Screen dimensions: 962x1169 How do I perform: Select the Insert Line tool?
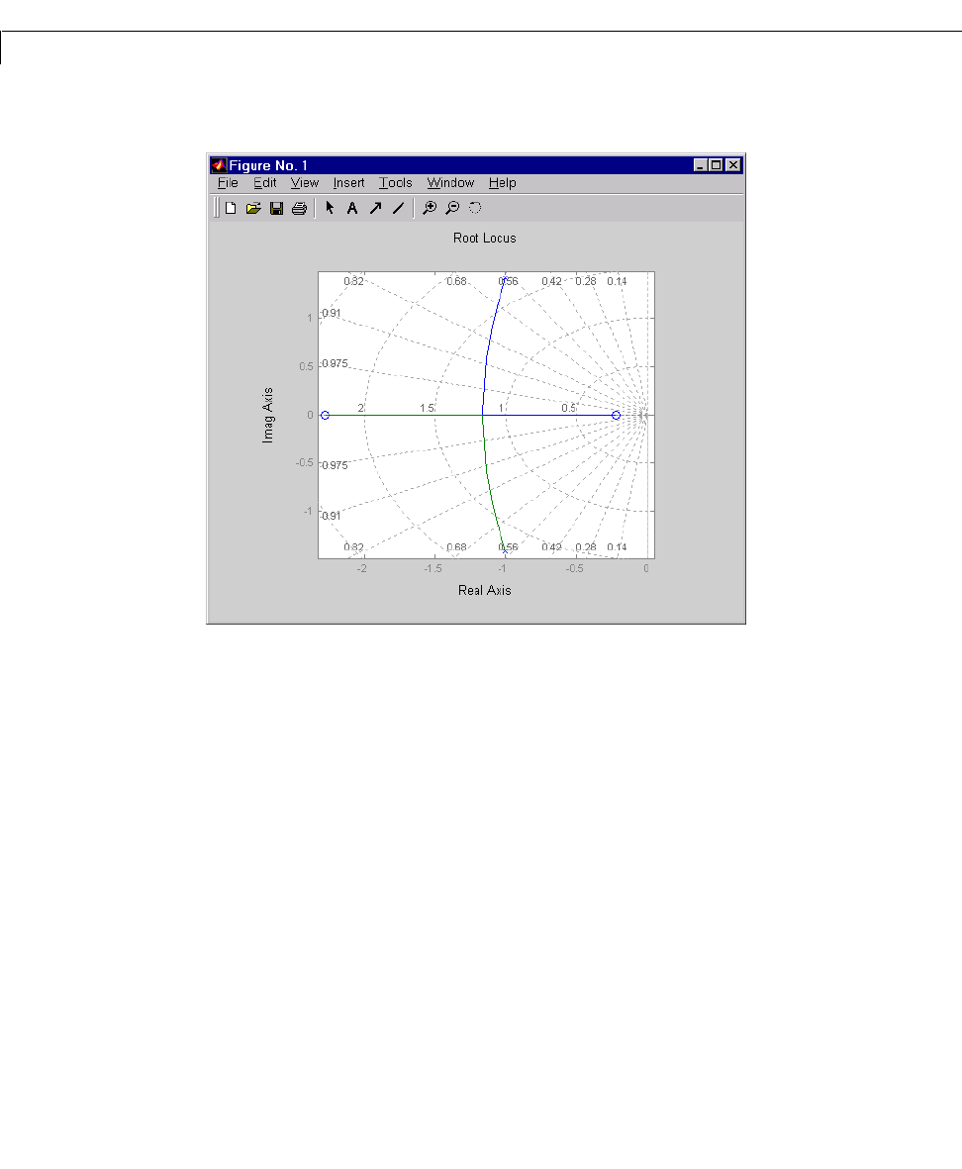pos(399,208)
